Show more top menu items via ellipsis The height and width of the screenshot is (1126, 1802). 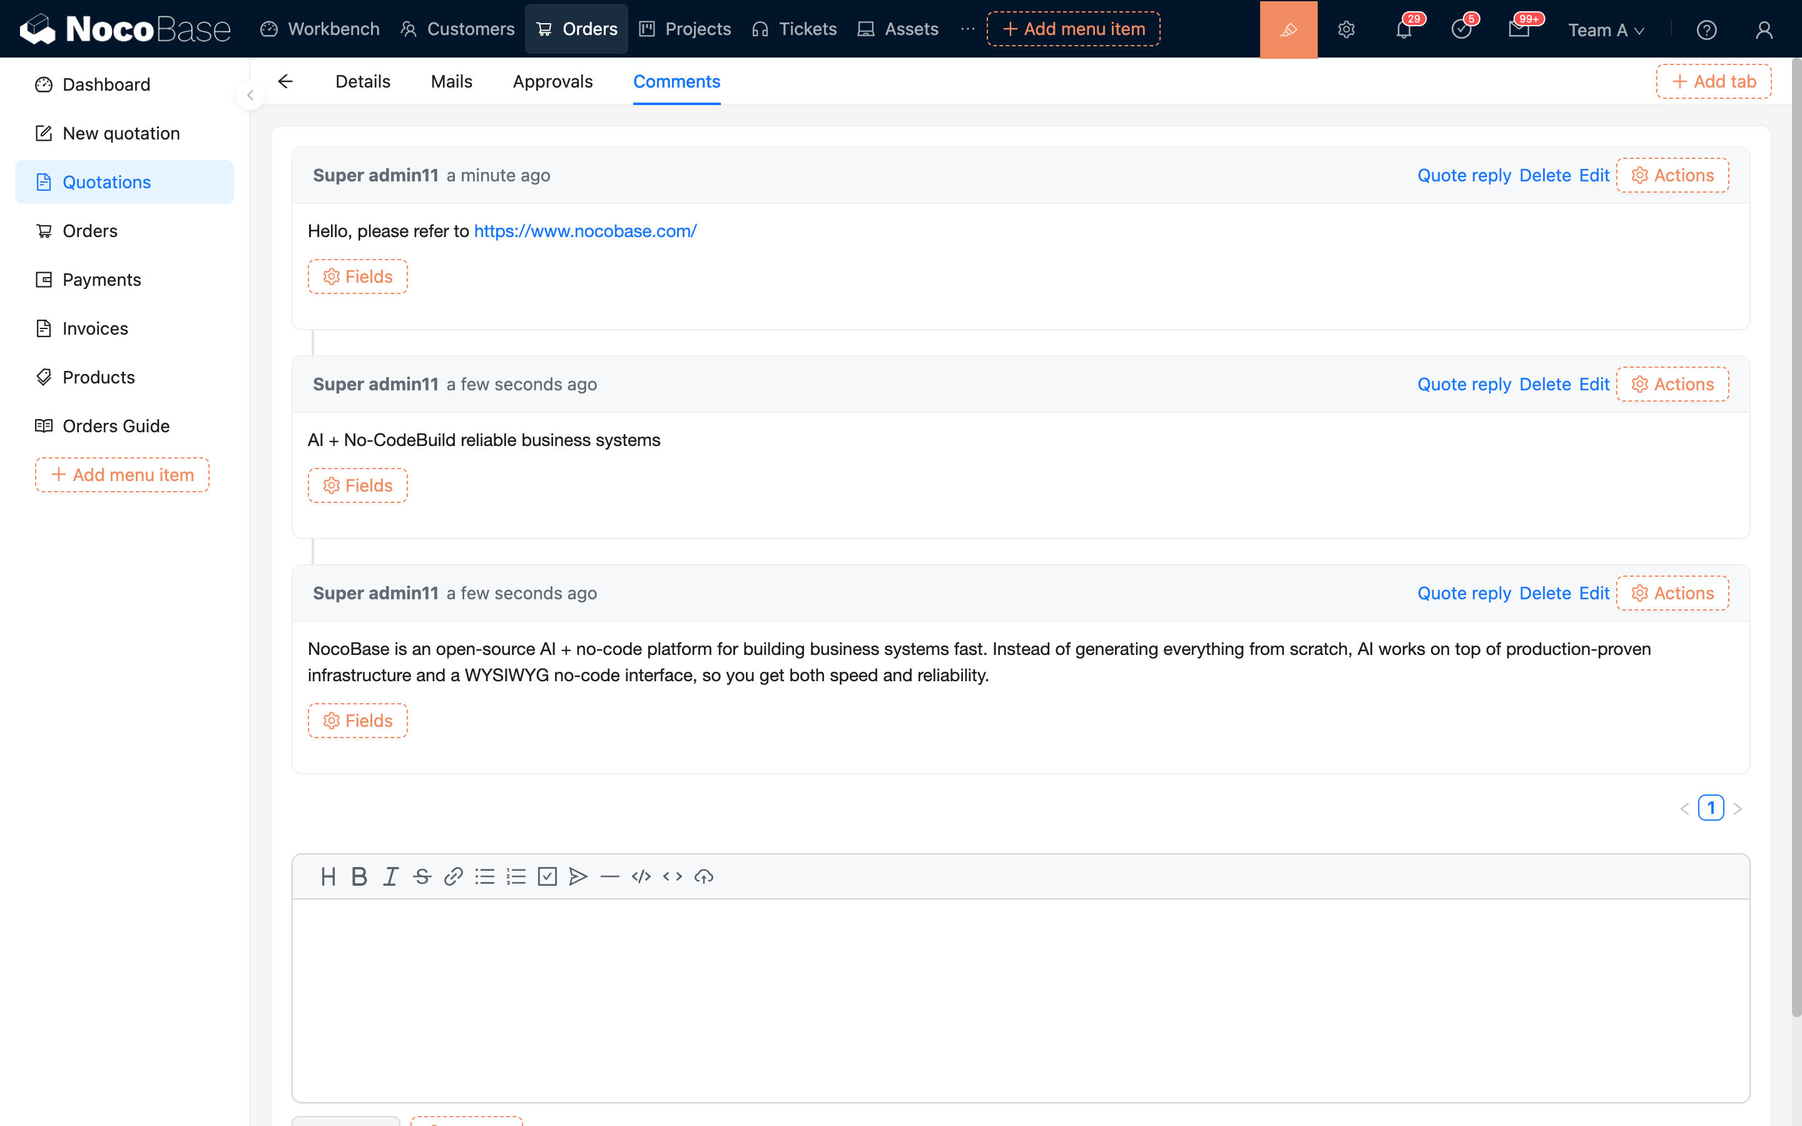[967, 29]
